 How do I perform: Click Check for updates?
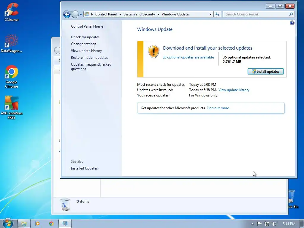tap(85, 37)
